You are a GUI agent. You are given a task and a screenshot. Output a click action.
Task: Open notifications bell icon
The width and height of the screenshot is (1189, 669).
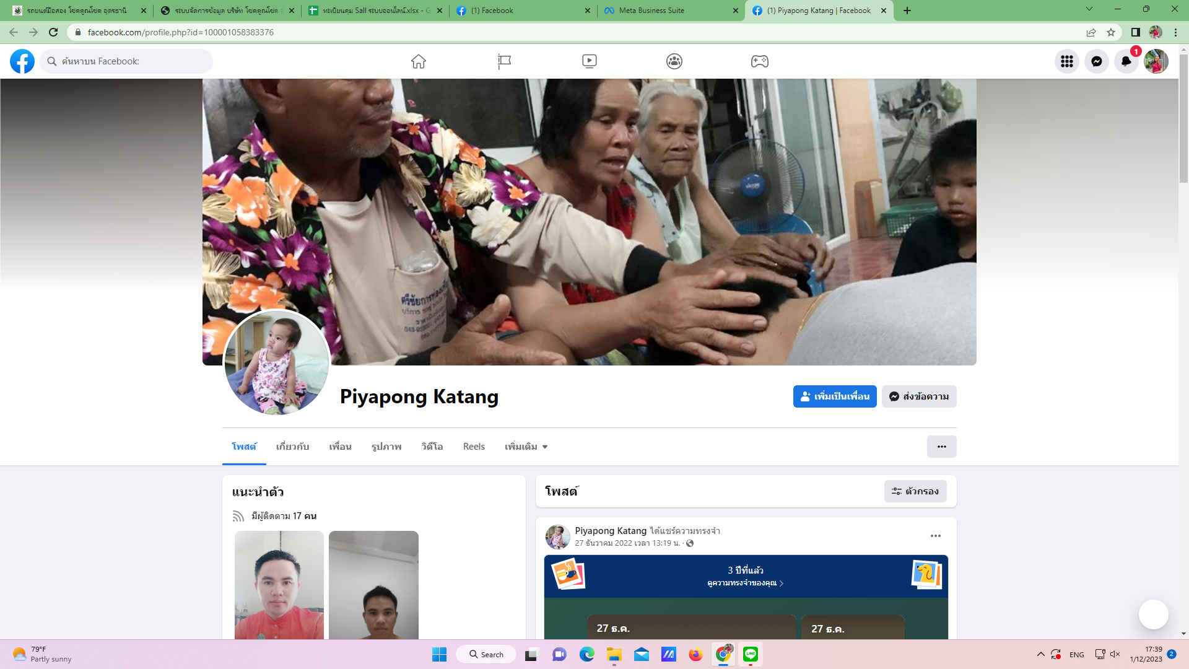coord(1126,61)
